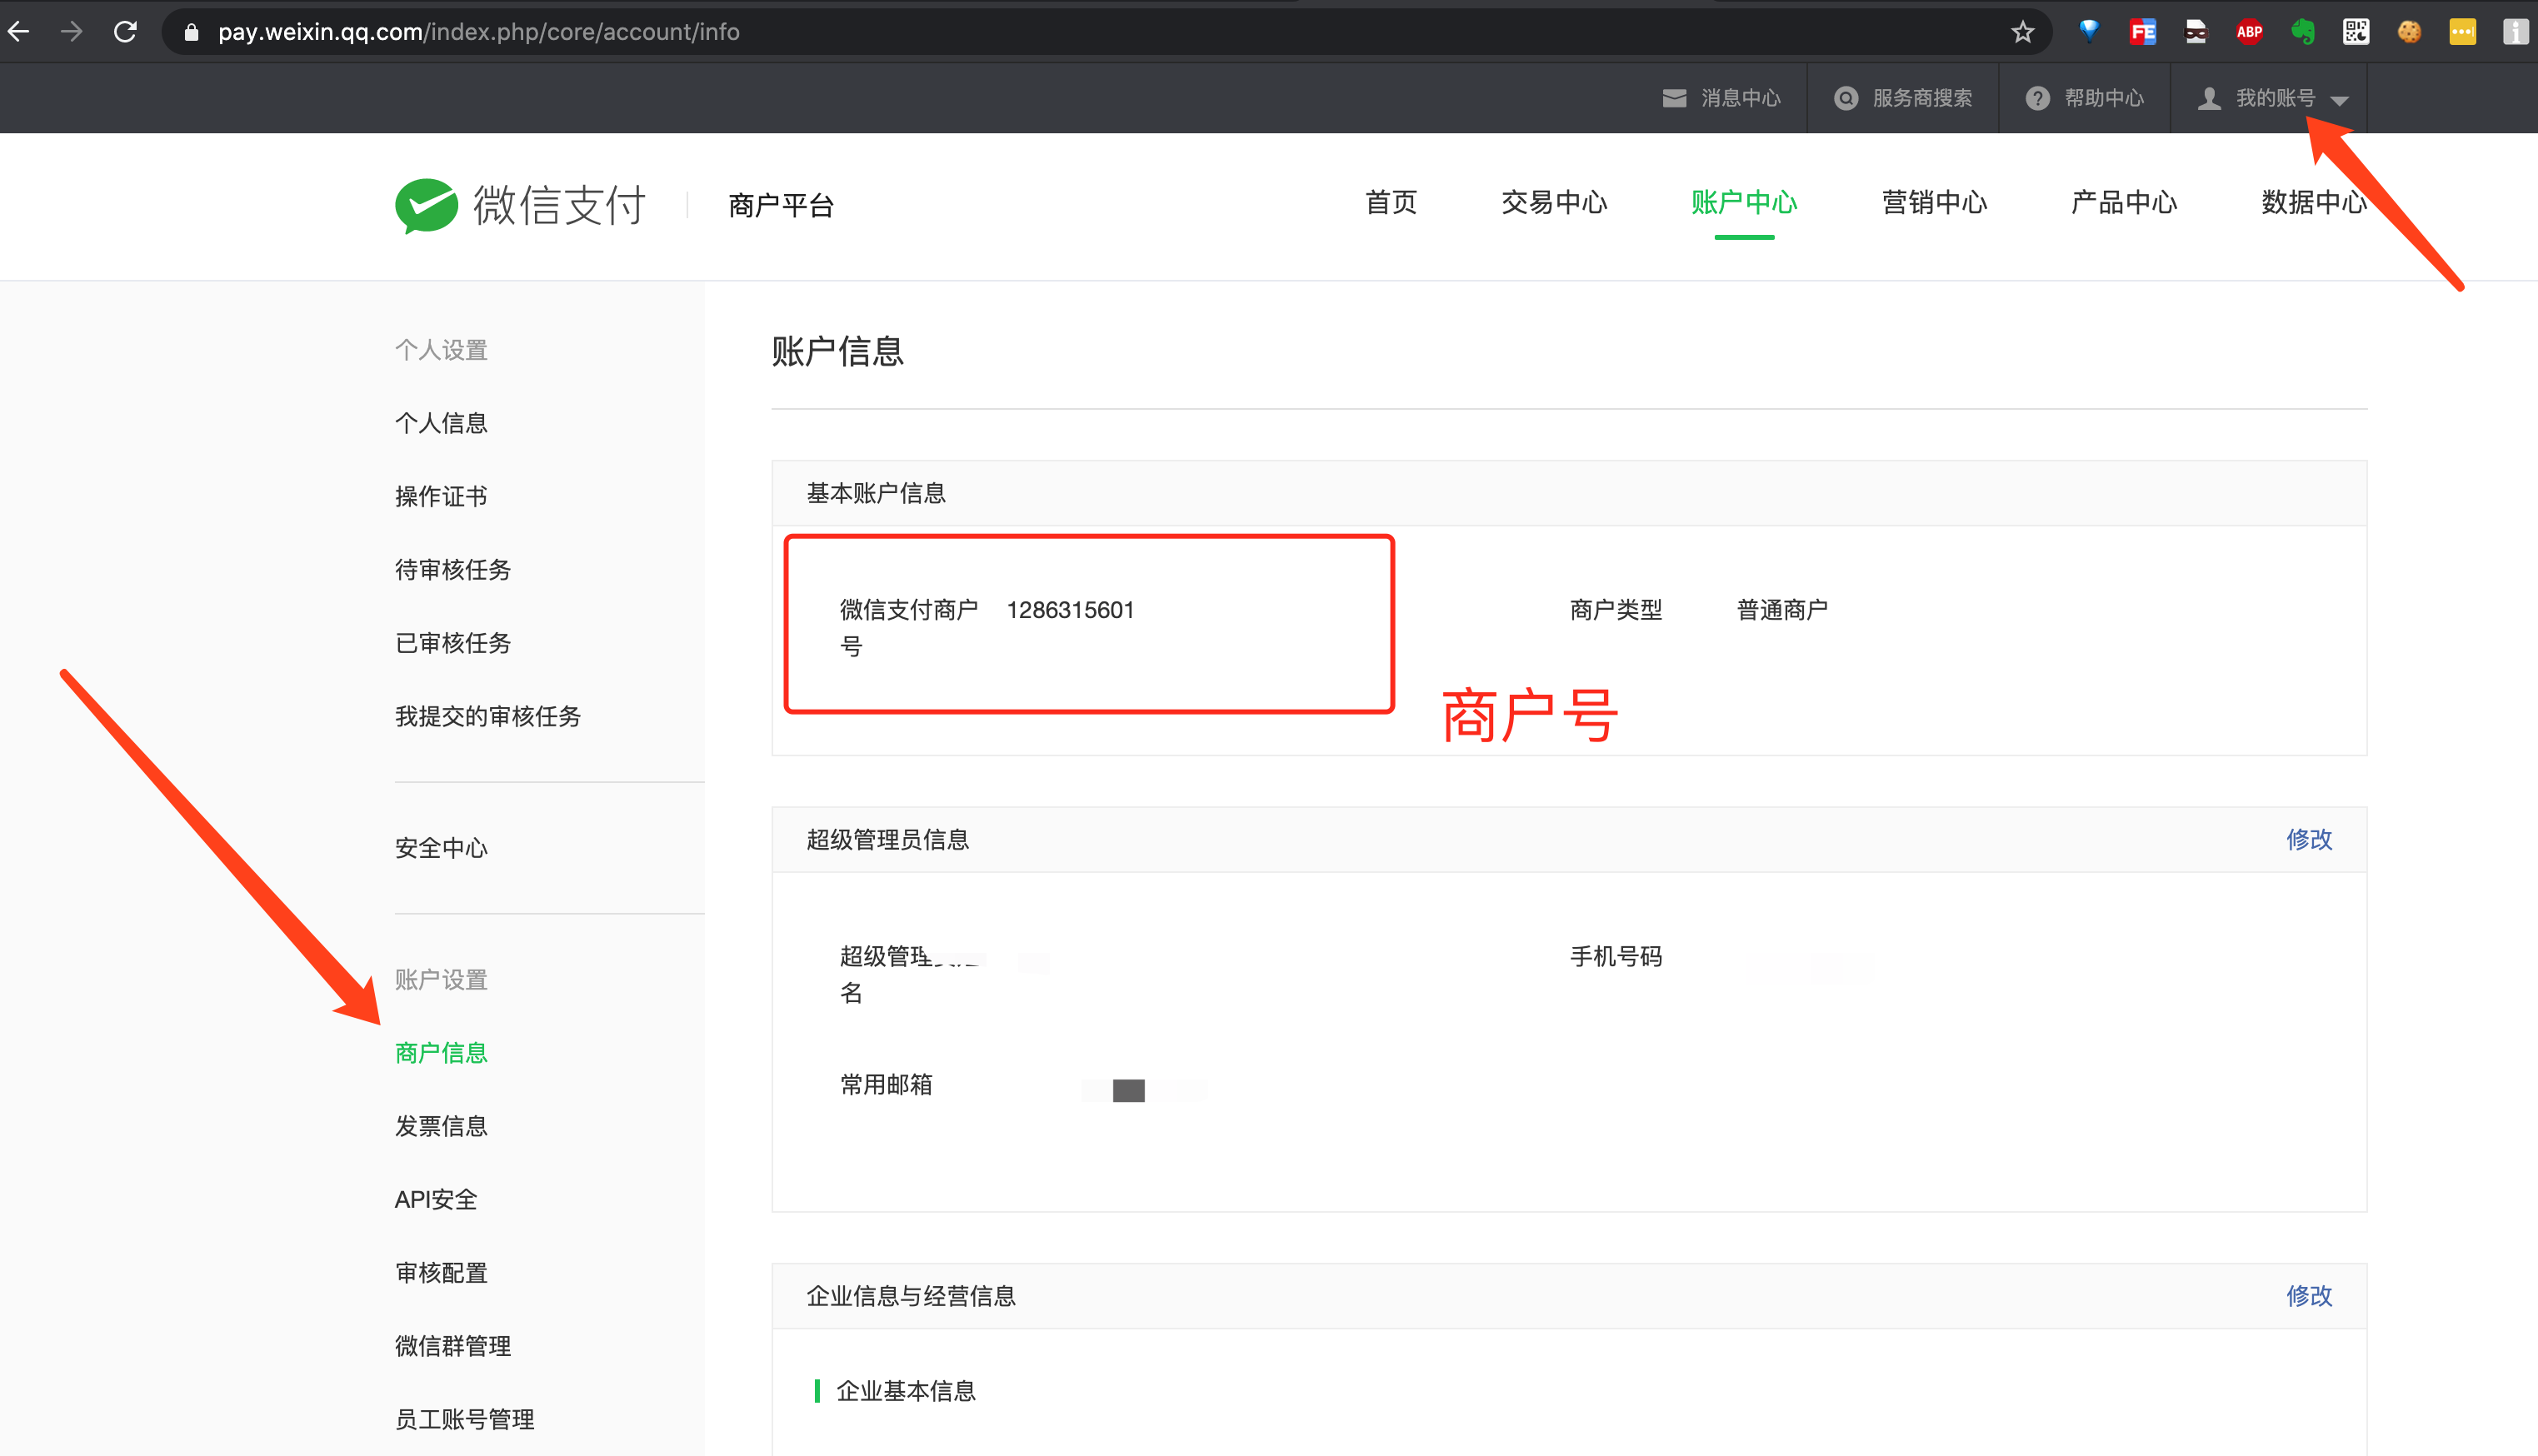Click the 普通商户 merchant type value
The image size is (2538, 1456).
click(x=1782, y=610)
